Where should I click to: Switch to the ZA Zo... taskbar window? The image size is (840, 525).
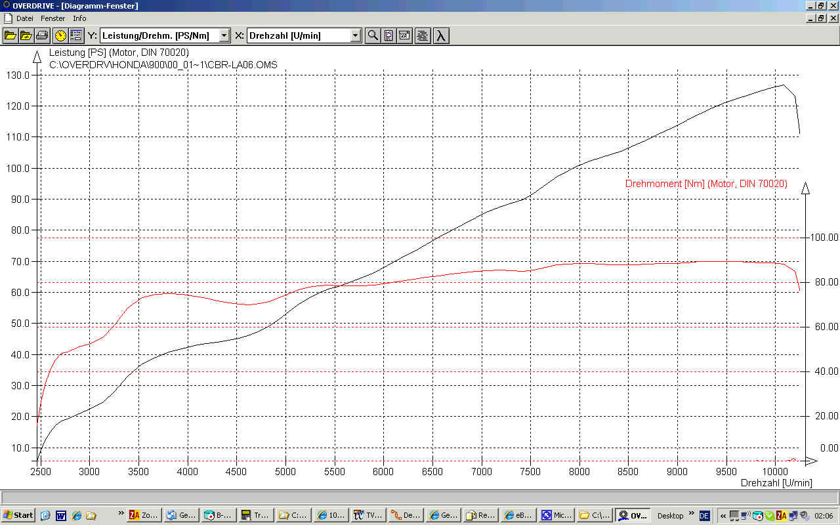[x=144, y=515]
